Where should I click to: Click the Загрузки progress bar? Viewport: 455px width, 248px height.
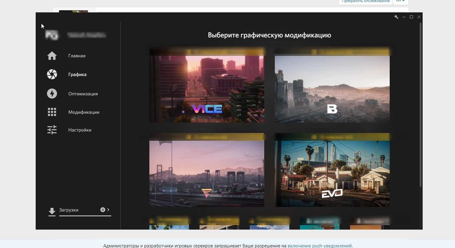(85, 216)
